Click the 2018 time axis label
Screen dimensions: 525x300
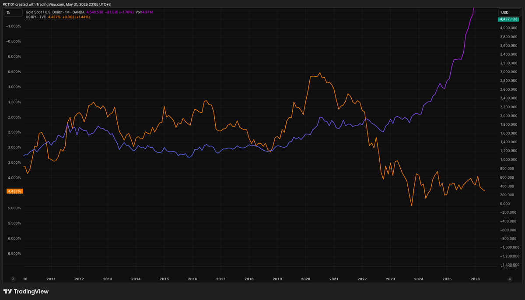249,279
